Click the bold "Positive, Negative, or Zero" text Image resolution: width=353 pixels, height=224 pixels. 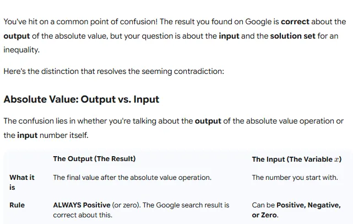tap(300, 210)
